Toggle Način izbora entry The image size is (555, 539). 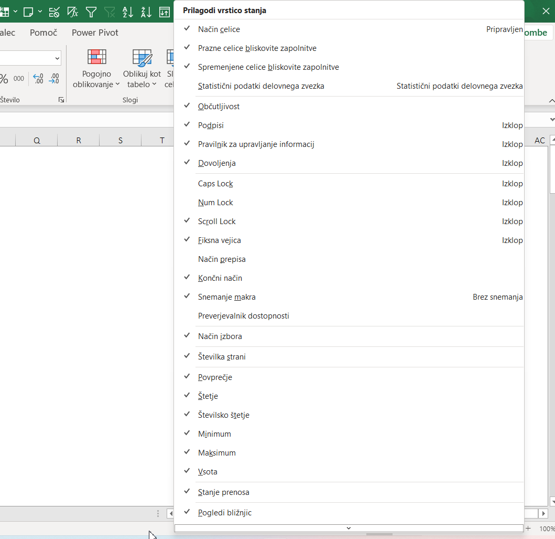349,336
